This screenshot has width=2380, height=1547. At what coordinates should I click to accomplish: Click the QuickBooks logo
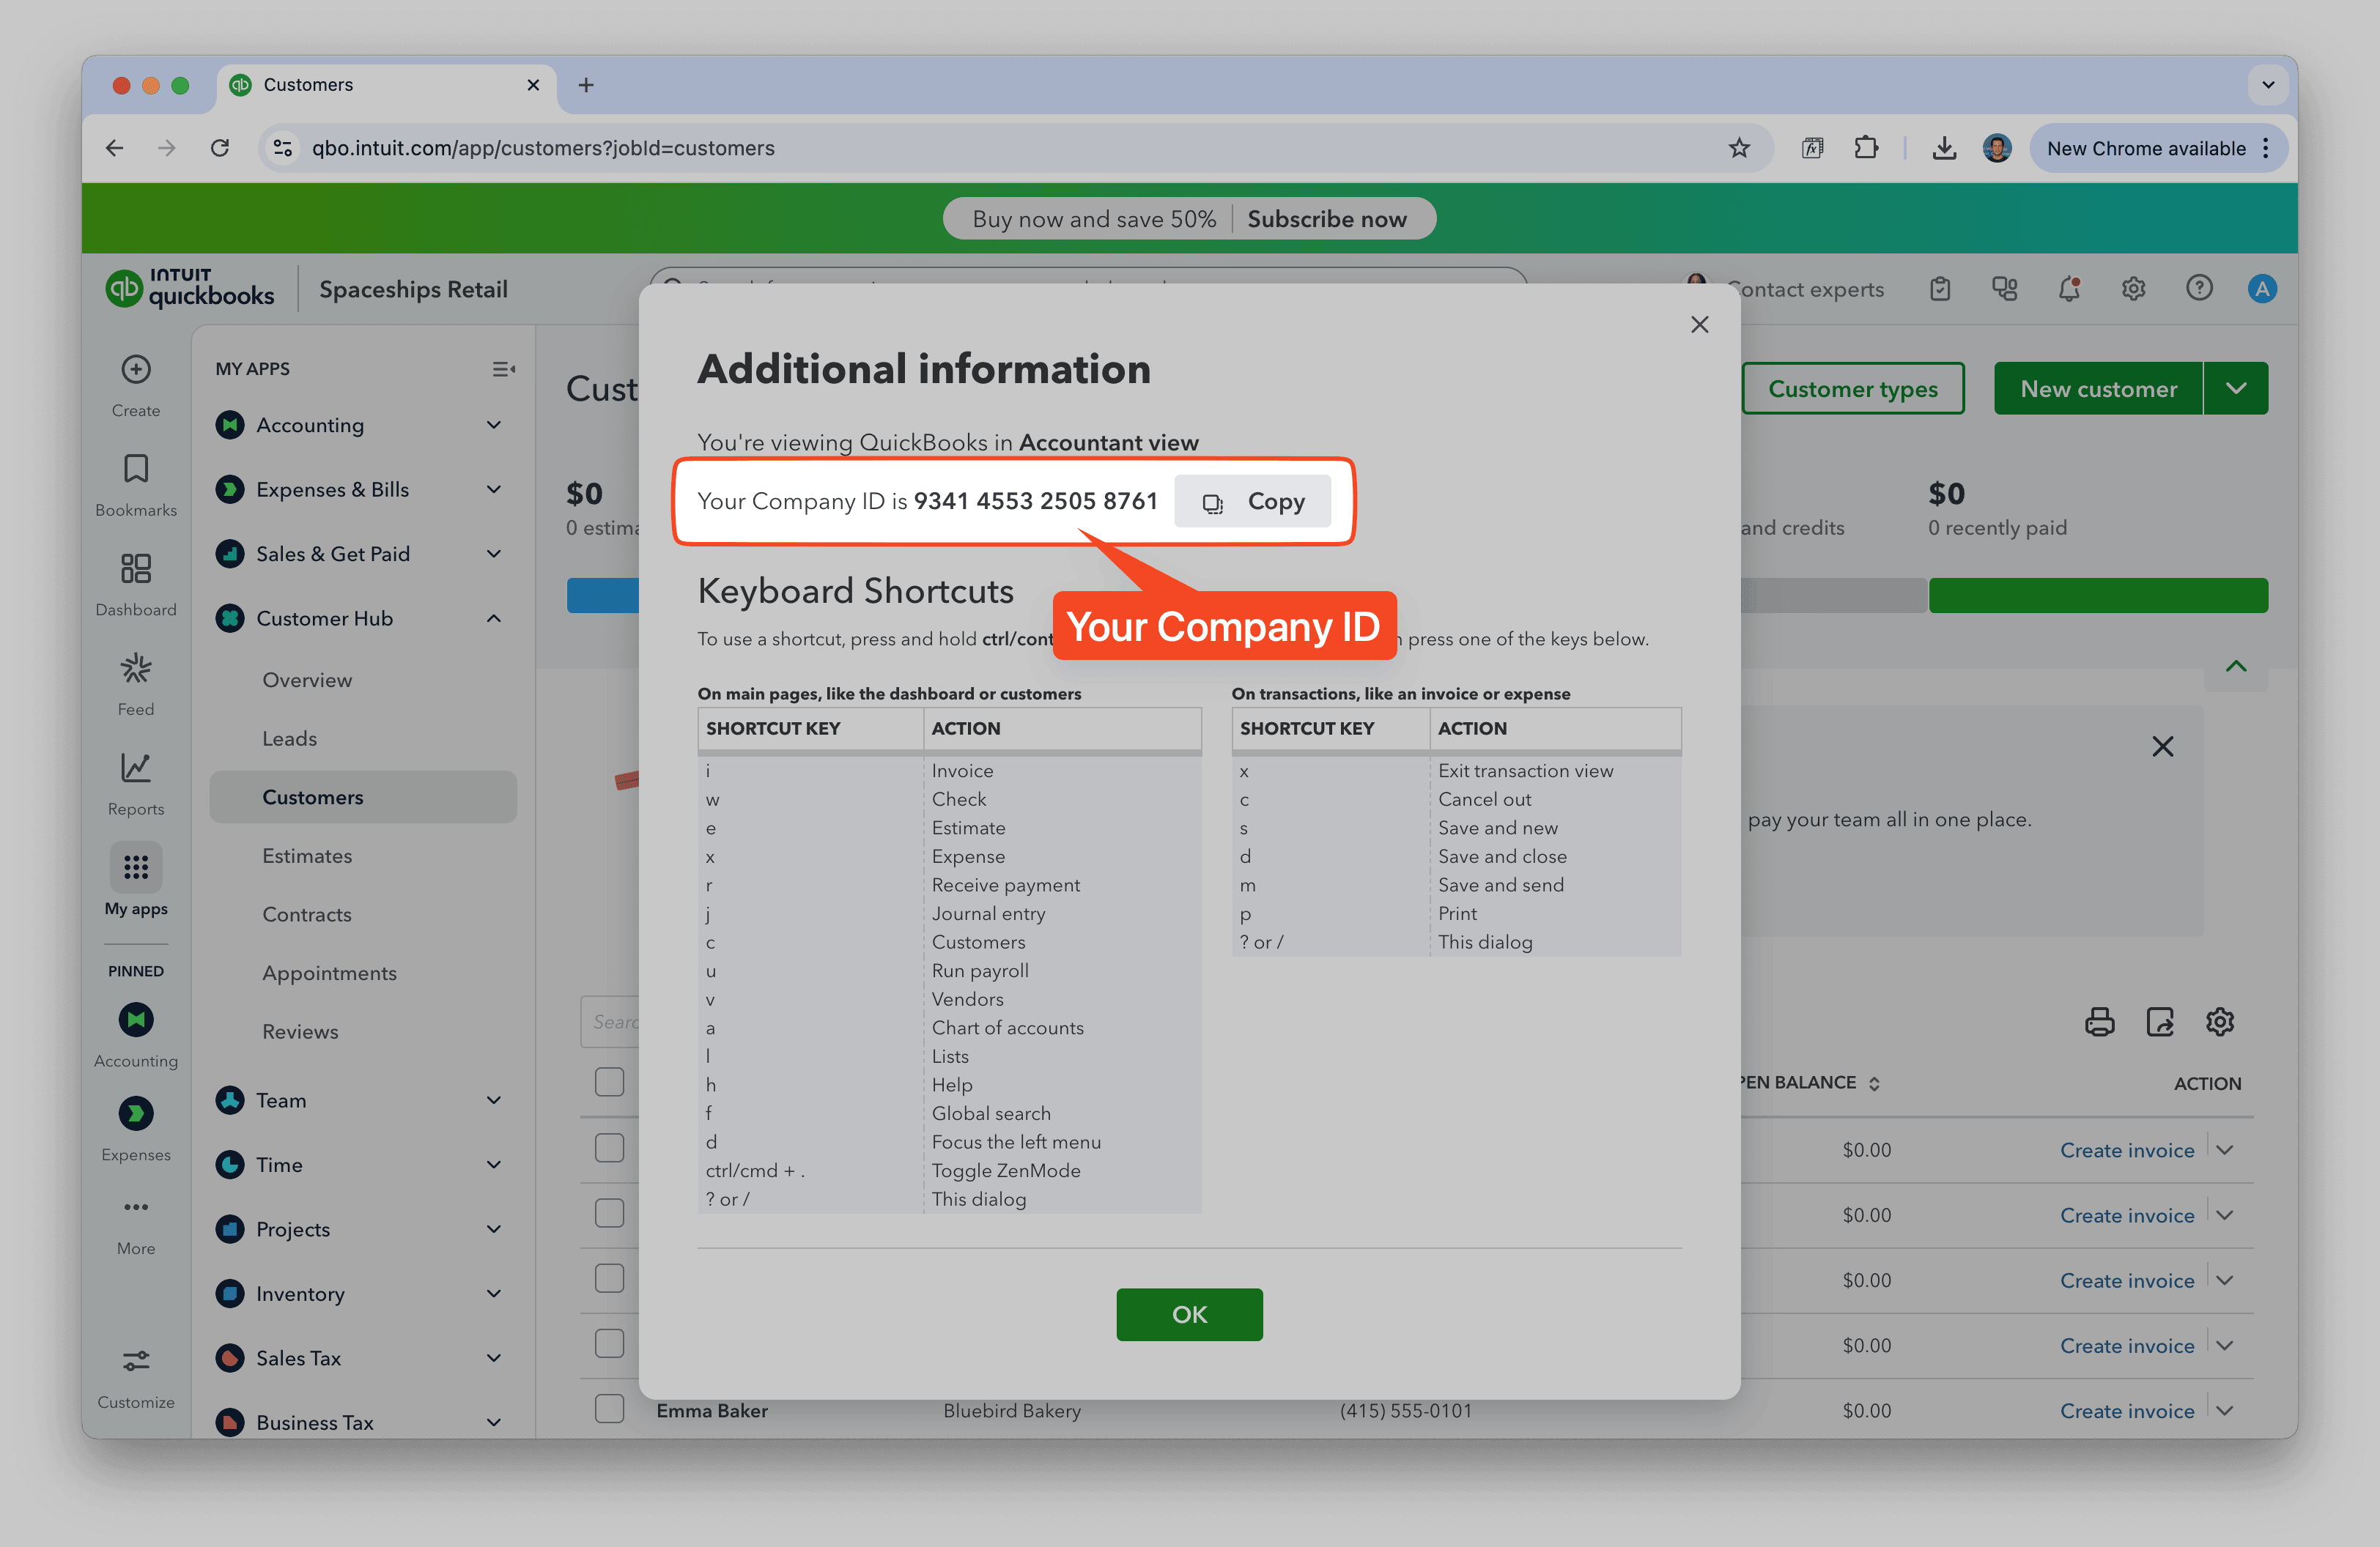click(190, 289)
